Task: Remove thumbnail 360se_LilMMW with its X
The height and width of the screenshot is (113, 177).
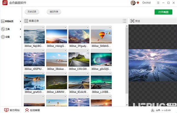Action: 65,74
